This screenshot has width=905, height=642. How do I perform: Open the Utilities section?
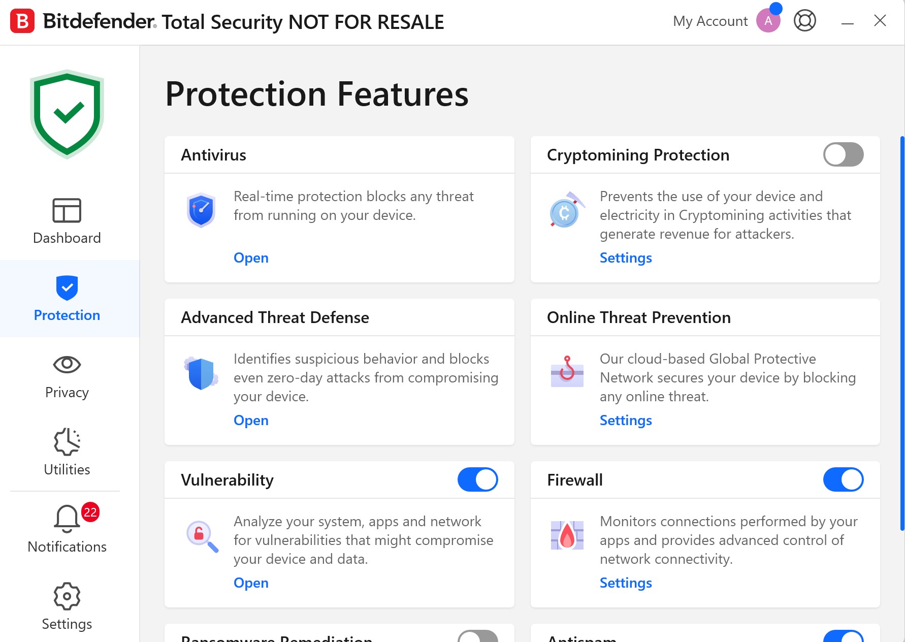coord(67,452)
